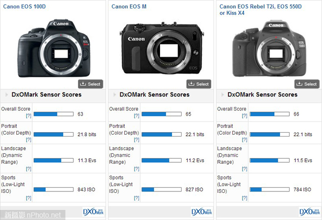Open the Canon EOS M title link
322x220 pixels.
(x=129, y=7)
